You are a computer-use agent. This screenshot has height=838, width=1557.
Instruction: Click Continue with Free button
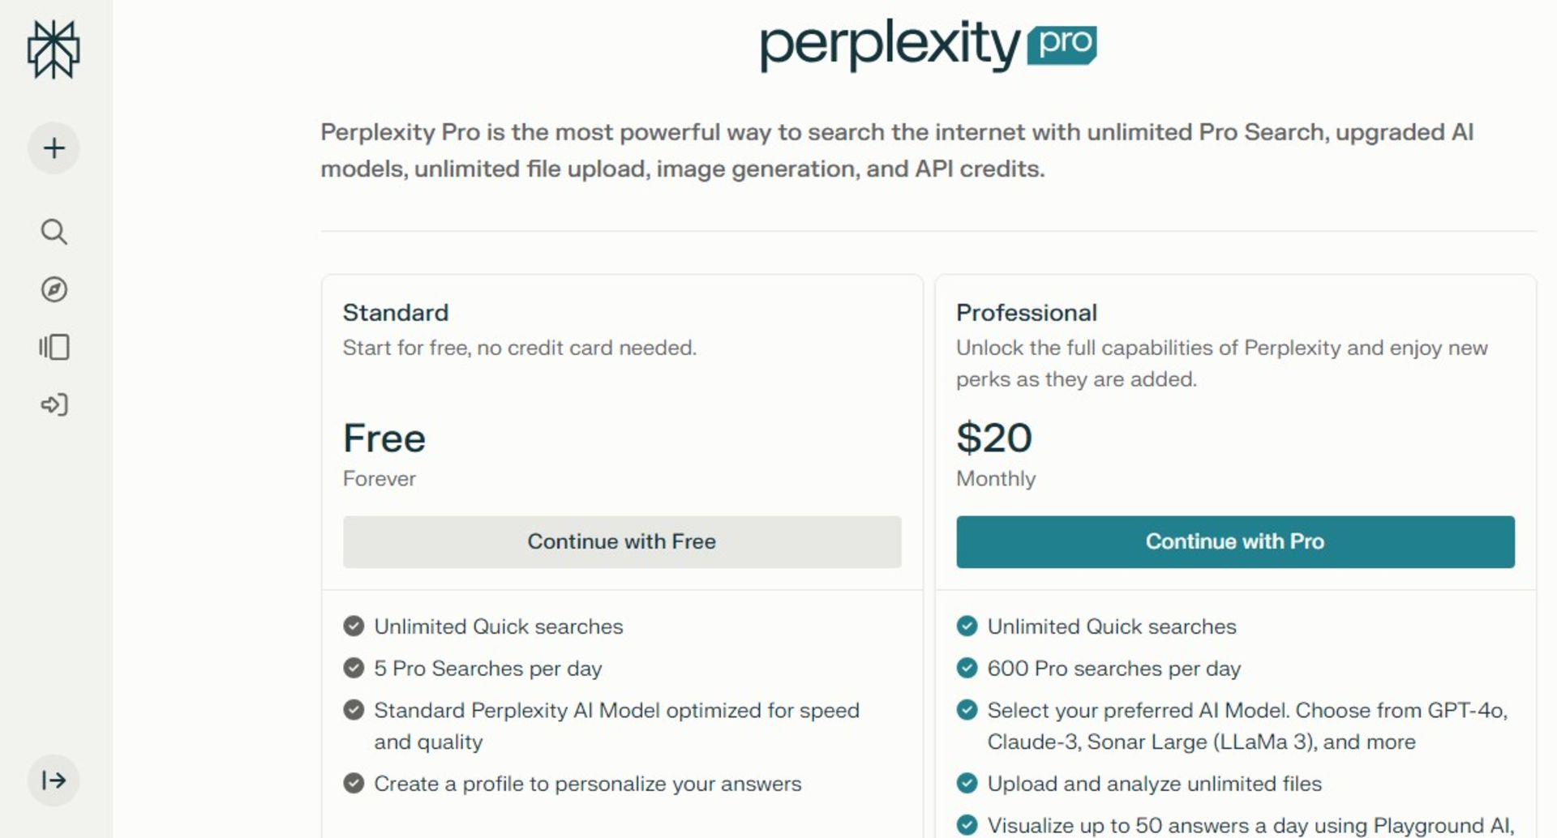coord(622,541)
